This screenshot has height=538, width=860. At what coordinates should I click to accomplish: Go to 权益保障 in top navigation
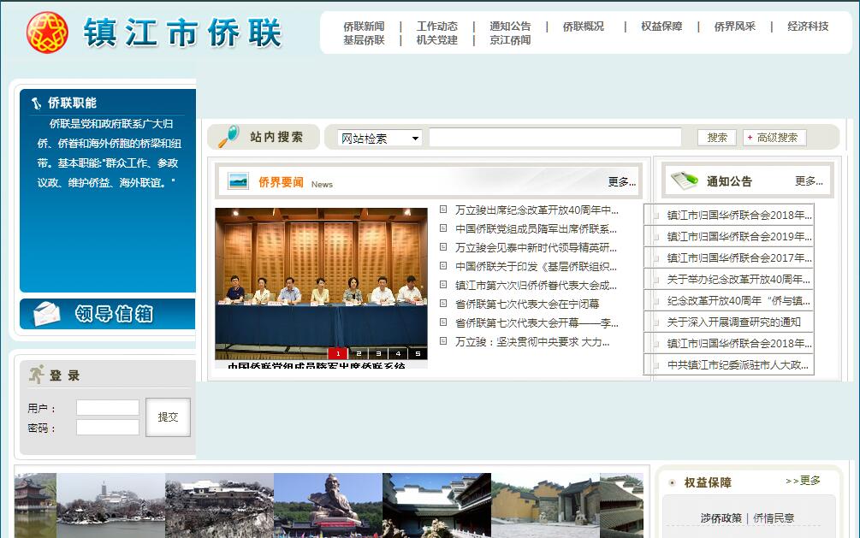[661, 27]
